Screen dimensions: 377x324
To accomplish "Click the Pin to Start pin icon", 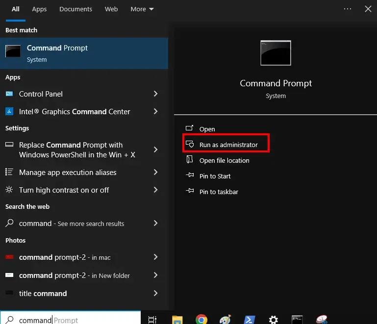I will pos(190,175).
